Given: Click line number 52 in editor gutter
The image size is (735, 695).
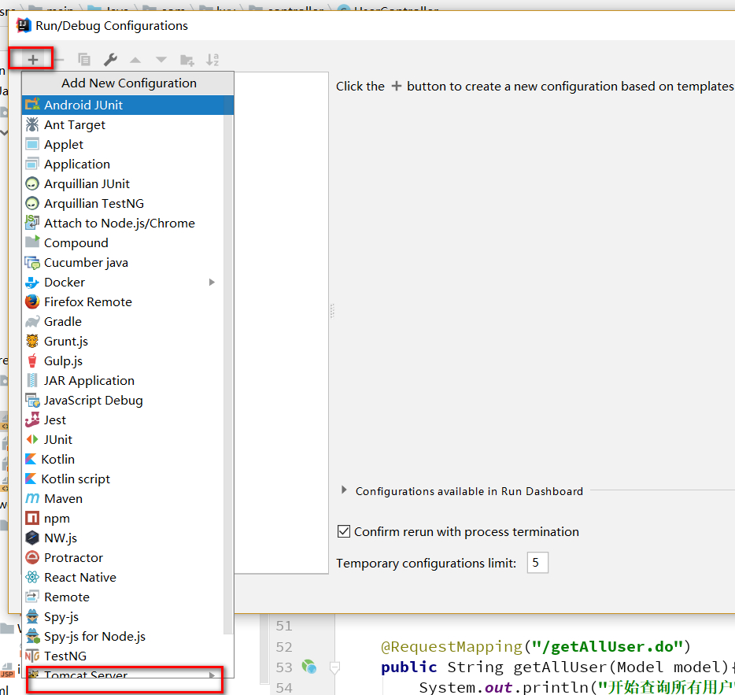Looking at the screenshot, I should 284,647.
